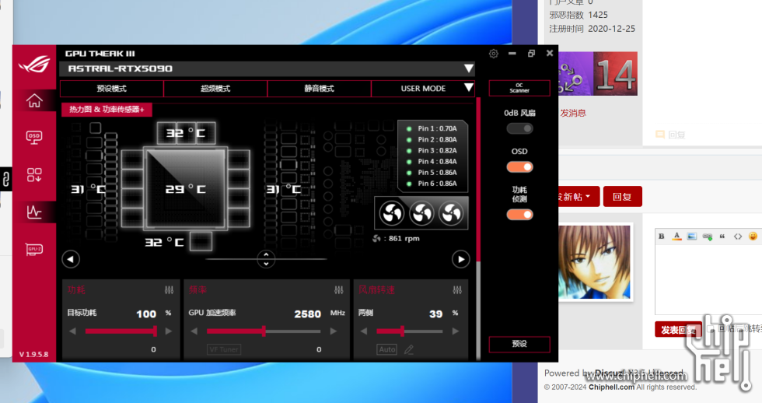
Task: Launch GPU-Z from the sidebar icon
Action: click(34, 250)
